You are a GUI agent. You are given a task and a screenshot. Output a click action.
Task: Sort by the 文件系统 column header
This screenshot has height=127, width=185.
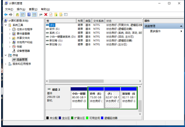tap(98, 21)
